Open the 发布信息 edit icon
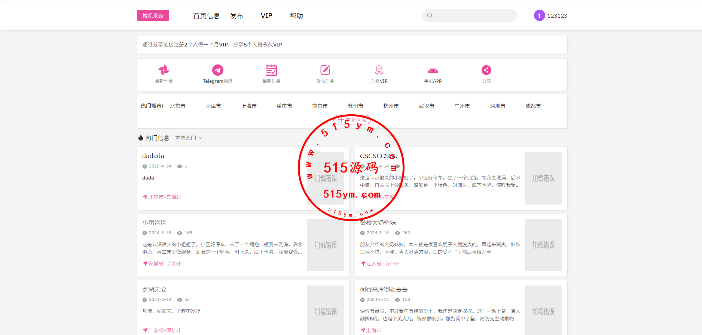The height and width of the screenshot is (335, 702). pyautogui.click(x=325, y=70)
